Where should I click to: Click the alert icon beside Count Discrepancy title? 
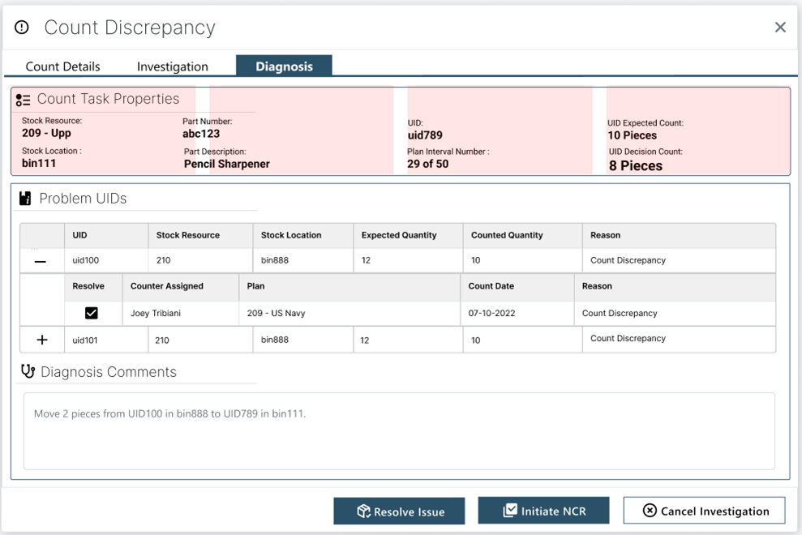click(x=20, y=27)
